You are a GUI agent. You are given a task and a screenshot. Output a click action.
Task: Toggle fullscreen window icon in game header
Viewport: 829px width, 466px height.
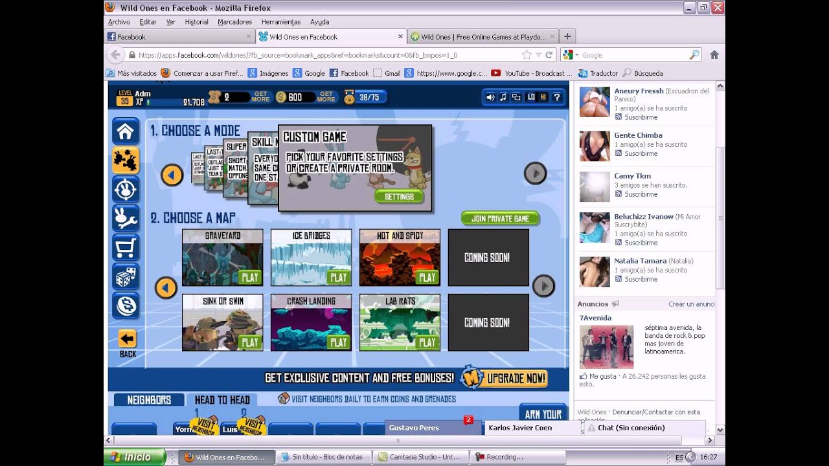click(x=516, y=97)
